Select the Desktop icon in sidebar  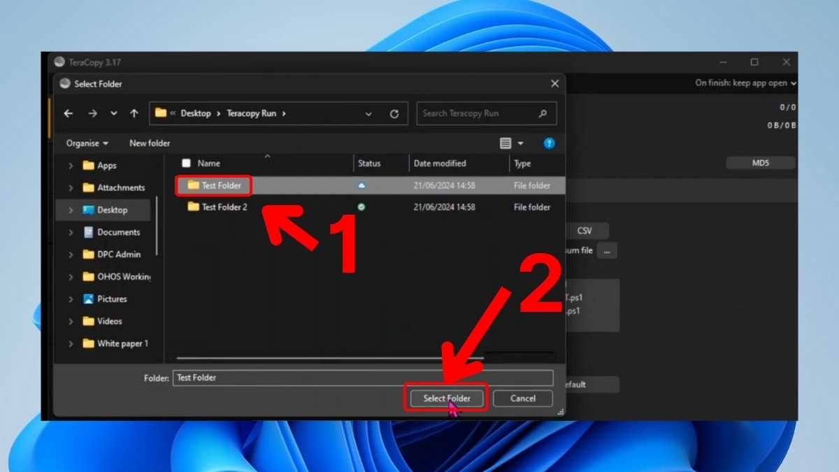coord(88,210)
